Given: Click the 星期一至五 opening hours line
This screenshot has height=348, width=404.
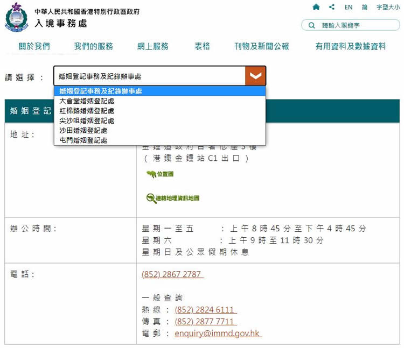Looking at the screenshot, I should 254,229.
